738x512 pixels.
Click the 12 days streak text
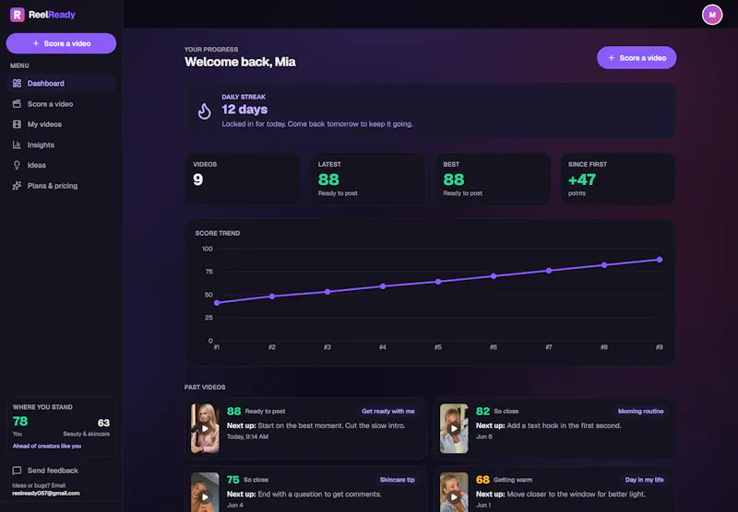pos(244,110)
